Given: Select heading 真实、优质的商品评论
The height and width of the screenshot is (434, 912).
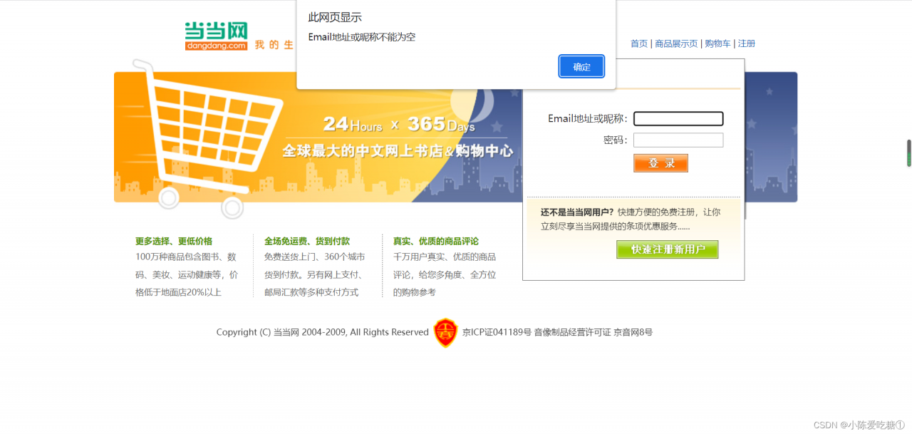Looking at the screenshot, I should tap(436, 241).
